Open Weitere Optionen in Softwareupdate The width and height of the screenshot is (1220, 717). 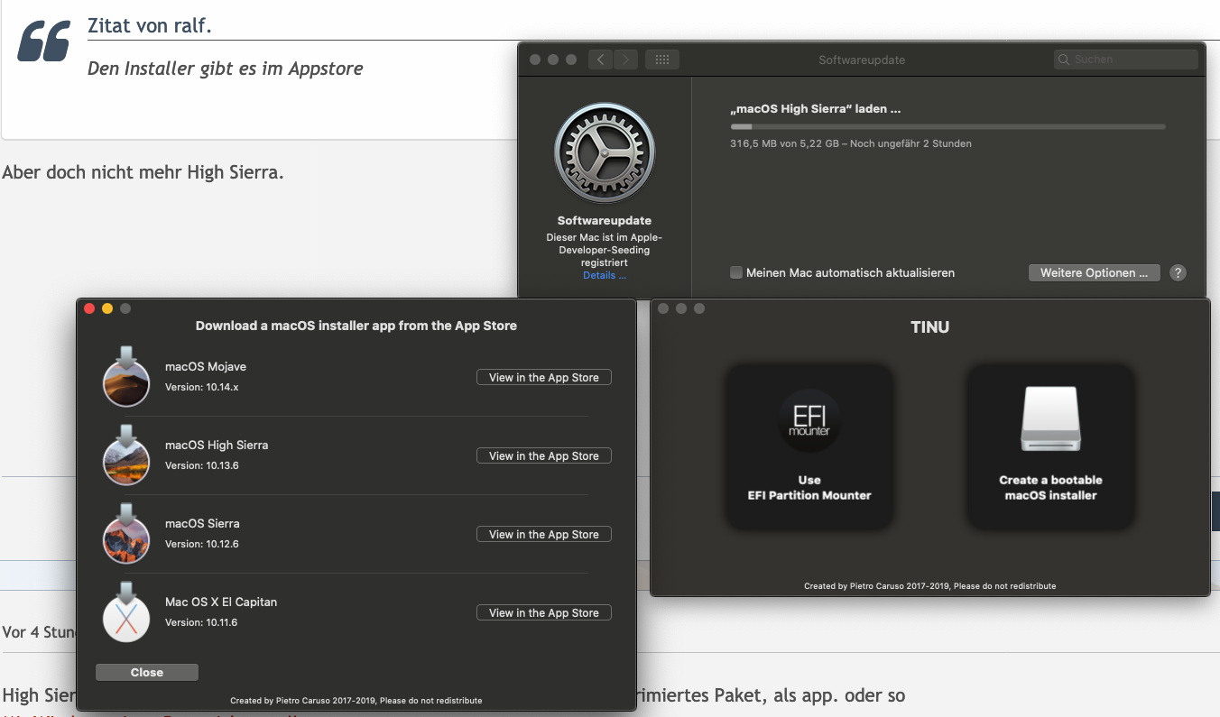(x=1094, y=272)
